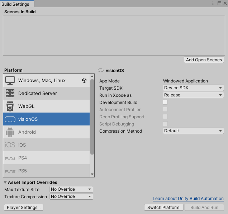Screen dimensions: 228x214
Task: Select PS4 platform
Action: [x=46, y=158]
